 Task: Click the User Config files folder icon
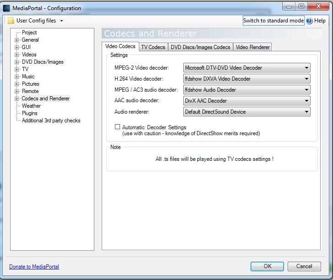11,21
